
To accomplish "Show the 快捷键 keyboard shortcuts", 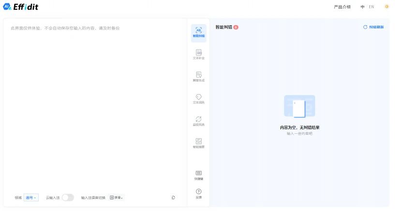I will tap(198, 175).
